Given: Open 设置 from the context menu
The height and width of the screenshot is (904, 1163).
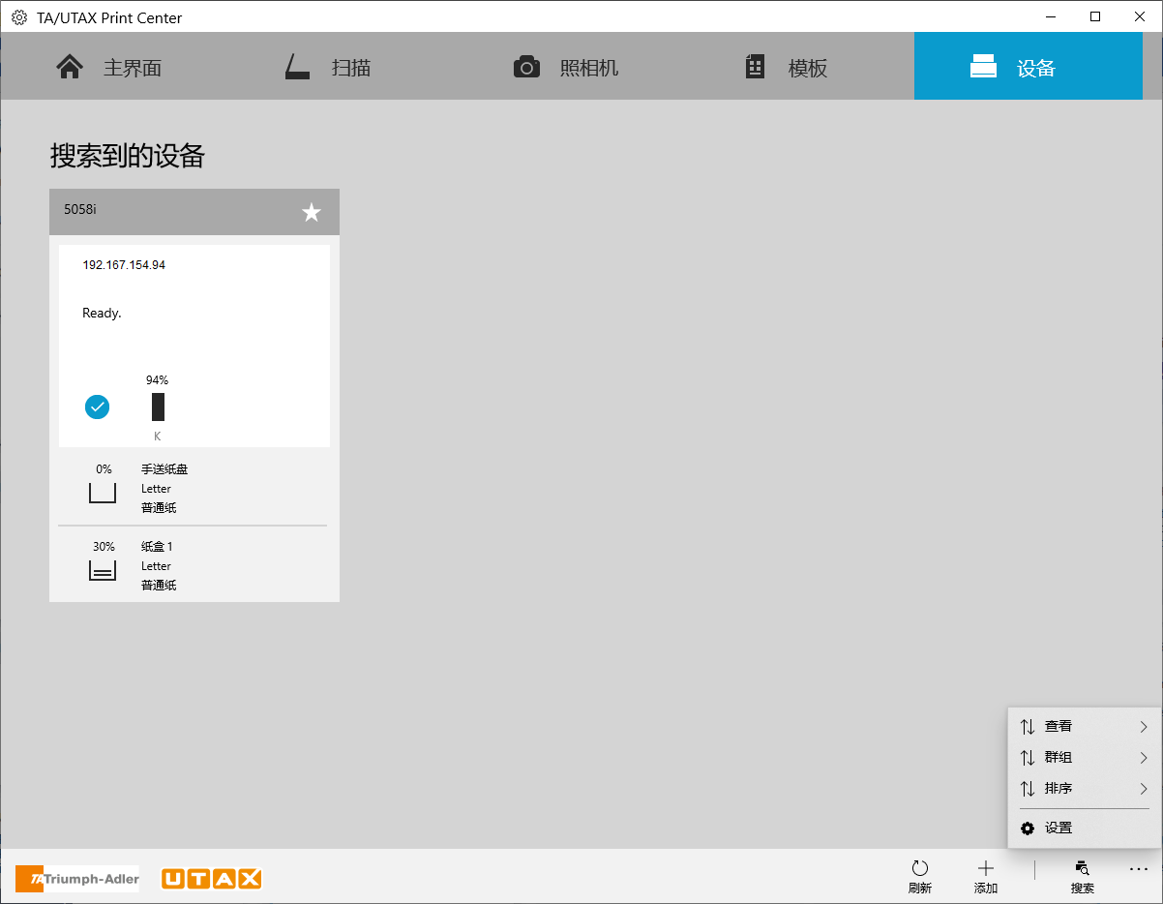Looking at the screenshot, I should click(x=1059, y=828).
